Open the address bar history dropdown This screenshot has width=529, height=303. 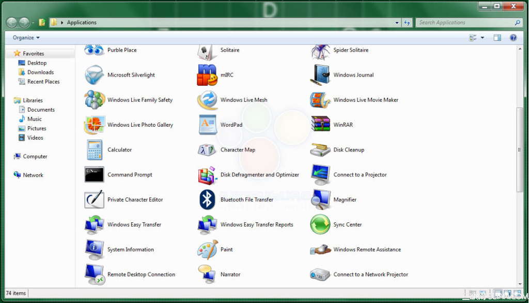coord(396,22)
